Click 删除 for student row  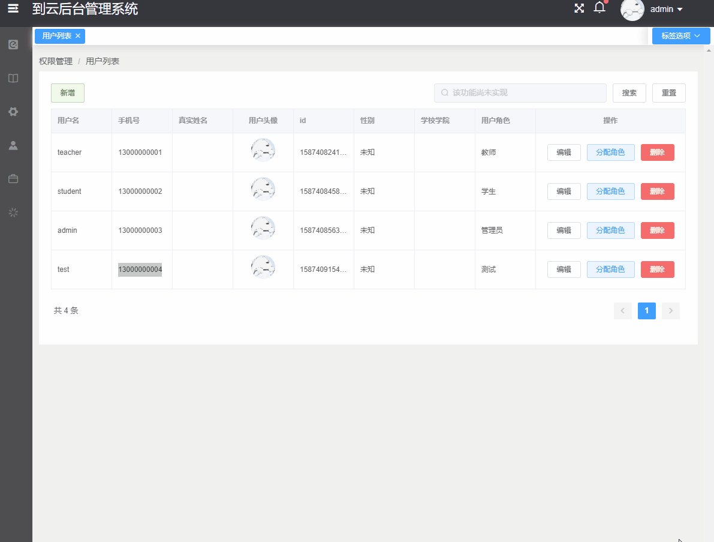(658, 191)
